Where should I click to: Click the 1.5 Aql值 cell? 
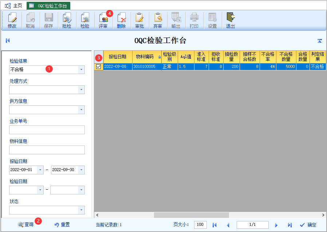pos(186,67)
